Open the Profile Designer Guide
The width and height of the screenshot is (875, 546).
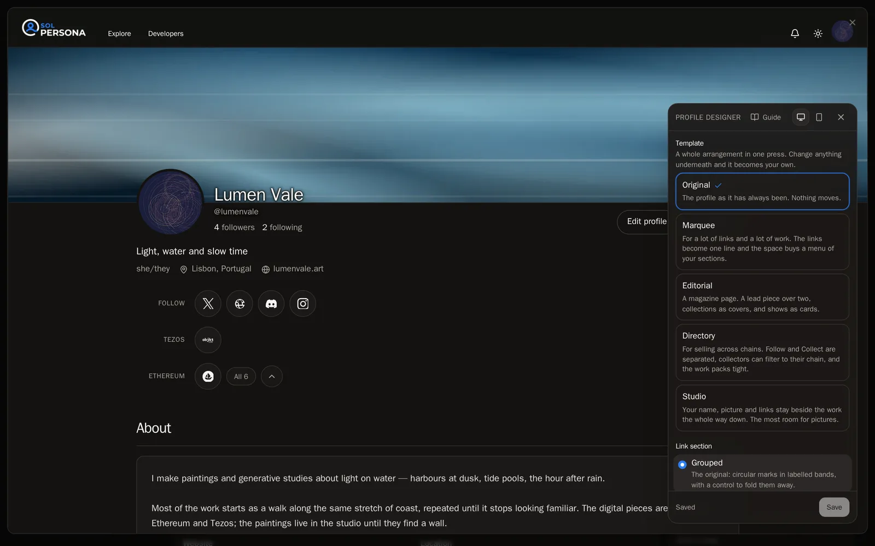coord(766,117)
